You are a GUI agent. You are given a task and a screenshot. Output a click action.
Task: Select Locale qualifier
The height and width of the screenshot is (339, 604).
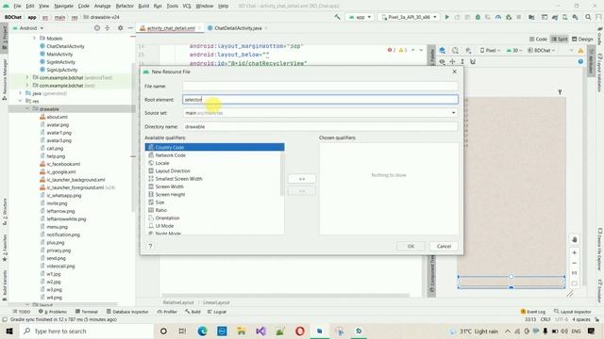pyautogui.click(x=214, y=163)
